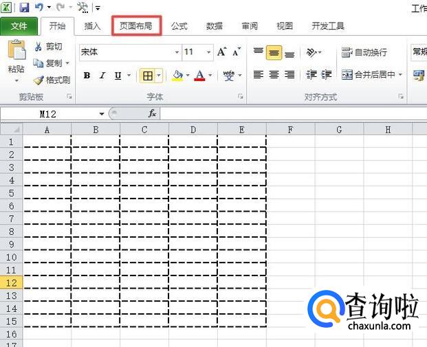Open the 字体 font dialog launcher
The image size is (427, 347).
(240, 96)
